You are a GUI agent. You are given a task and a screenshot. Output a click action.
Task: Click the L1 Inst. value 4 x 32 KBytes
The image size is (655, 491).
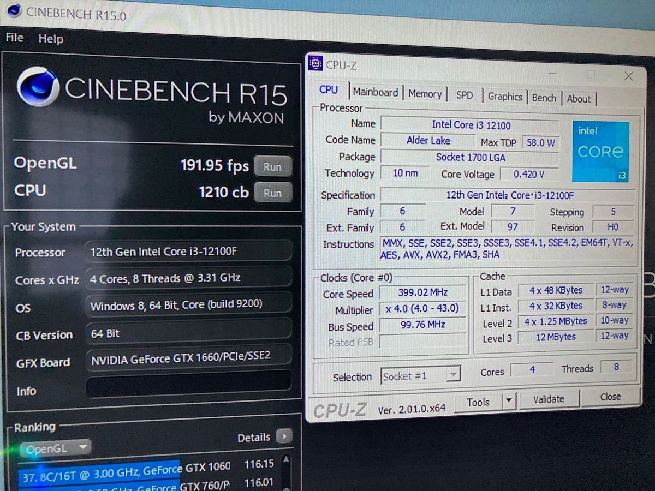tap(556, 306)
